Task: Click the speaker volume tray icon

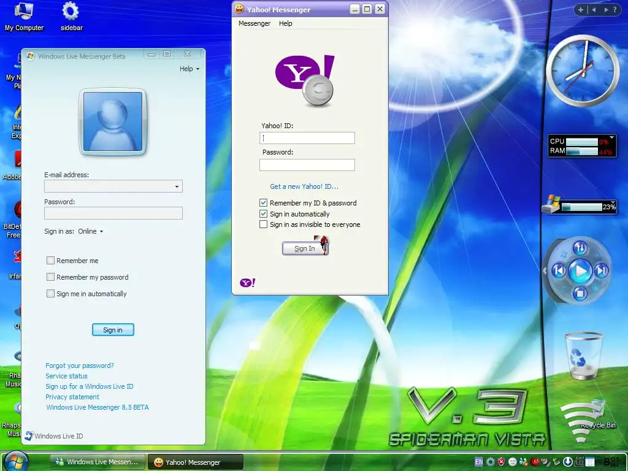Action: [545, 462]
